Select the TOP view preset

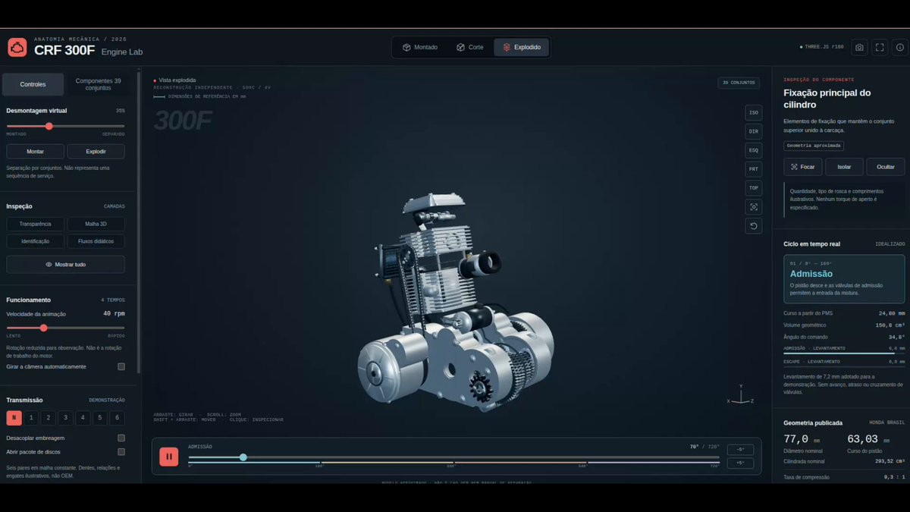coord(753,188)
